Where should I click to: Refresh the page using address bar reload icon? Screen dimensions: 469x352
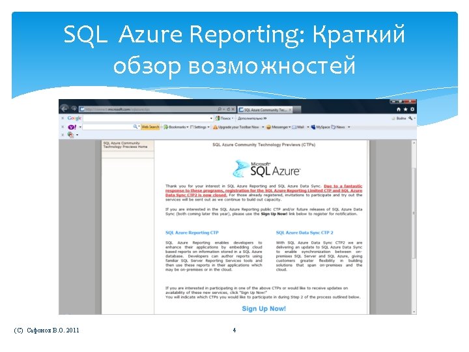coord(228,110)
